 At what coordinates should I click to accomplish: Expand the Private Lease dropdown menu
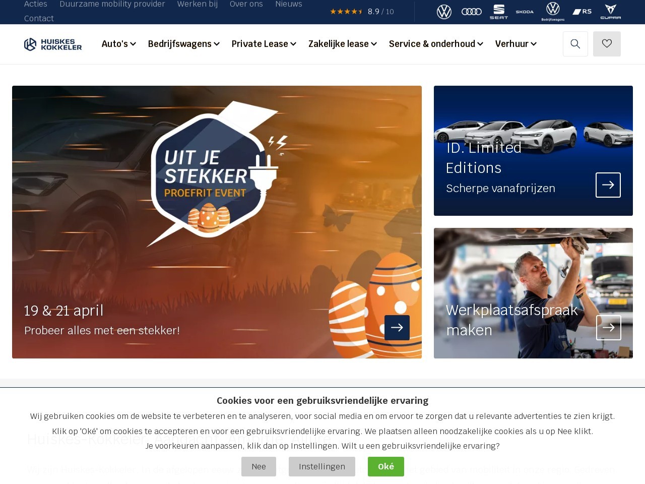click(264, 44)
